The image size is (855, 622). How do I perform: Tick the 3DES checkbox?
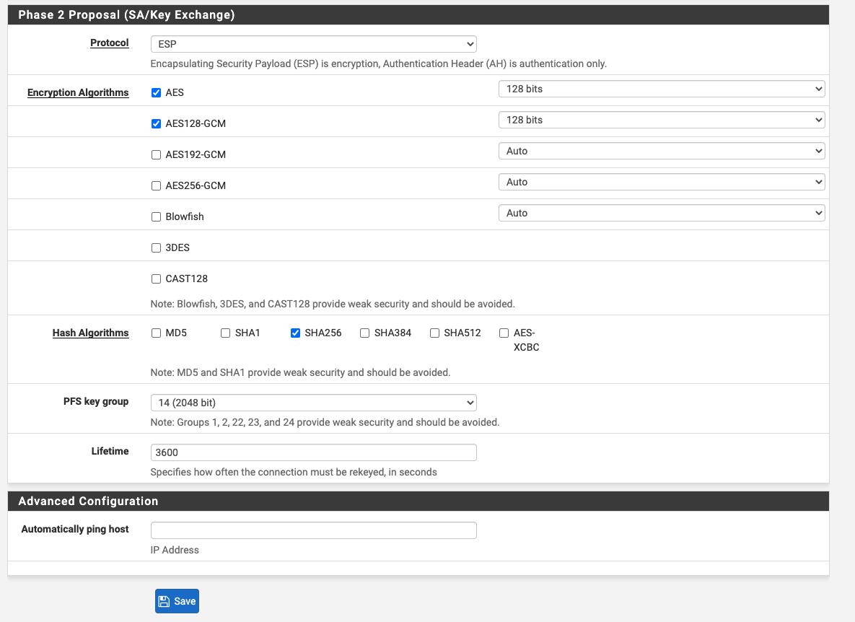156,248
